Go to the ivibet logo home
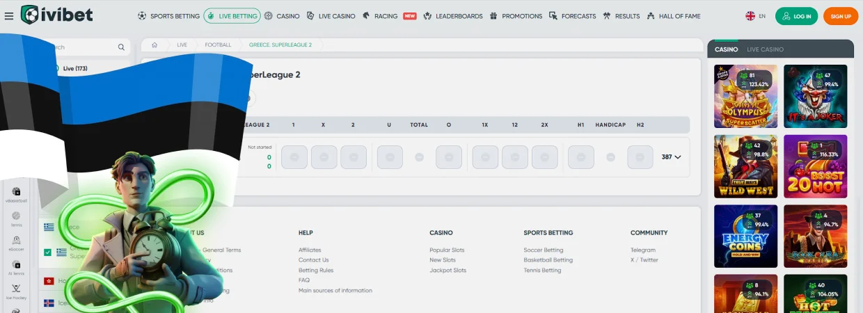Screen dimensions: 863x313 click(x=58, y=15)
